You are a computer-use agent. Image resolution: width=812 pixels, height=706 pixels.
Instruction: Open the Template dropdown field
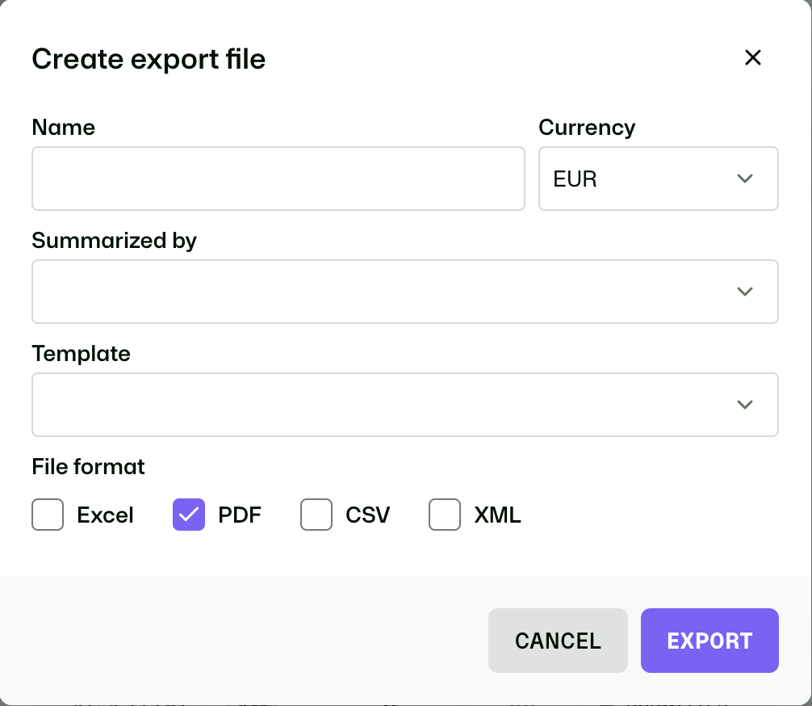[x=405, y=405]
